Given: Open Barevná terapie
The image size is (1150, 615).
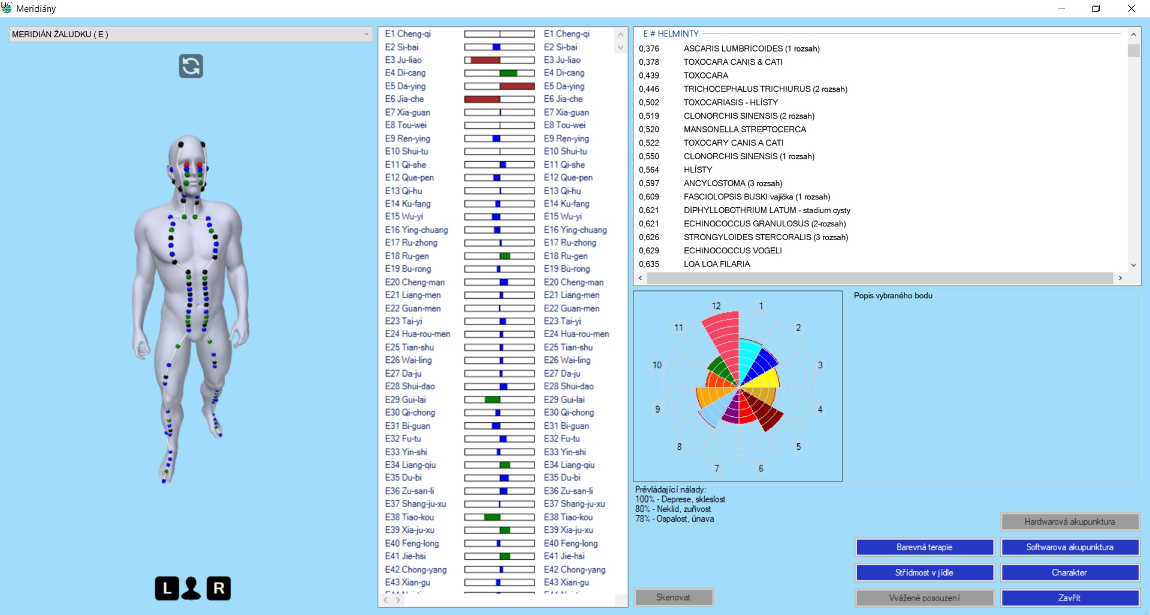Looking at the screenshot, I should click(924, 547).
